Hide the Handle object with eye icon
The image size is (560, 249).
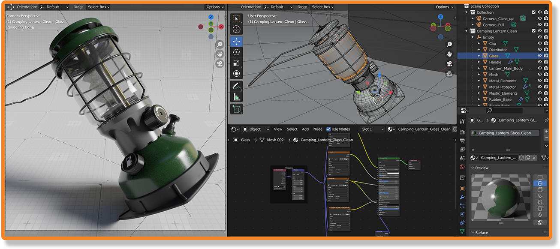tap(539, 62)
